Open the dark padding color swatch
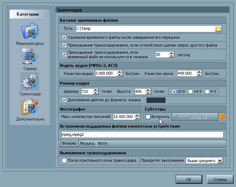Screen dimensions: 236x187 156,100
